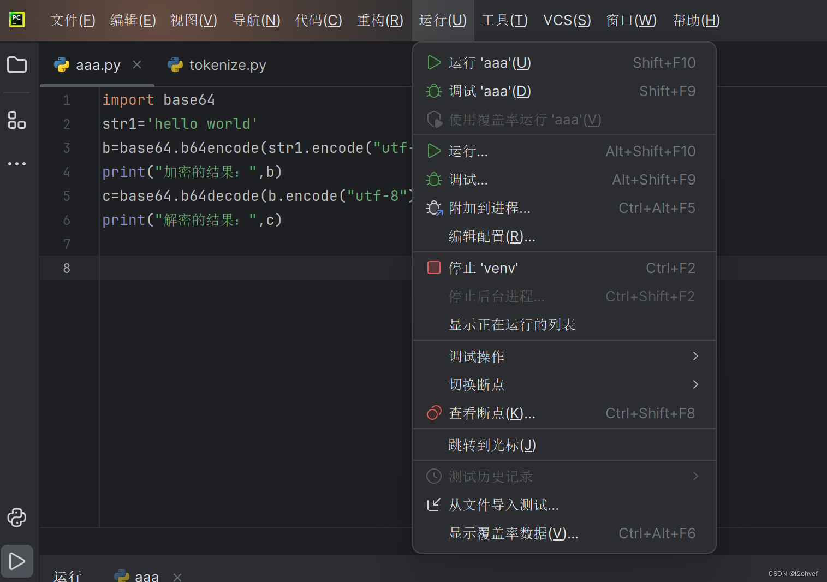
Task: Click the Run play icon in the sidebar
Action: click(x=16, y=561)
